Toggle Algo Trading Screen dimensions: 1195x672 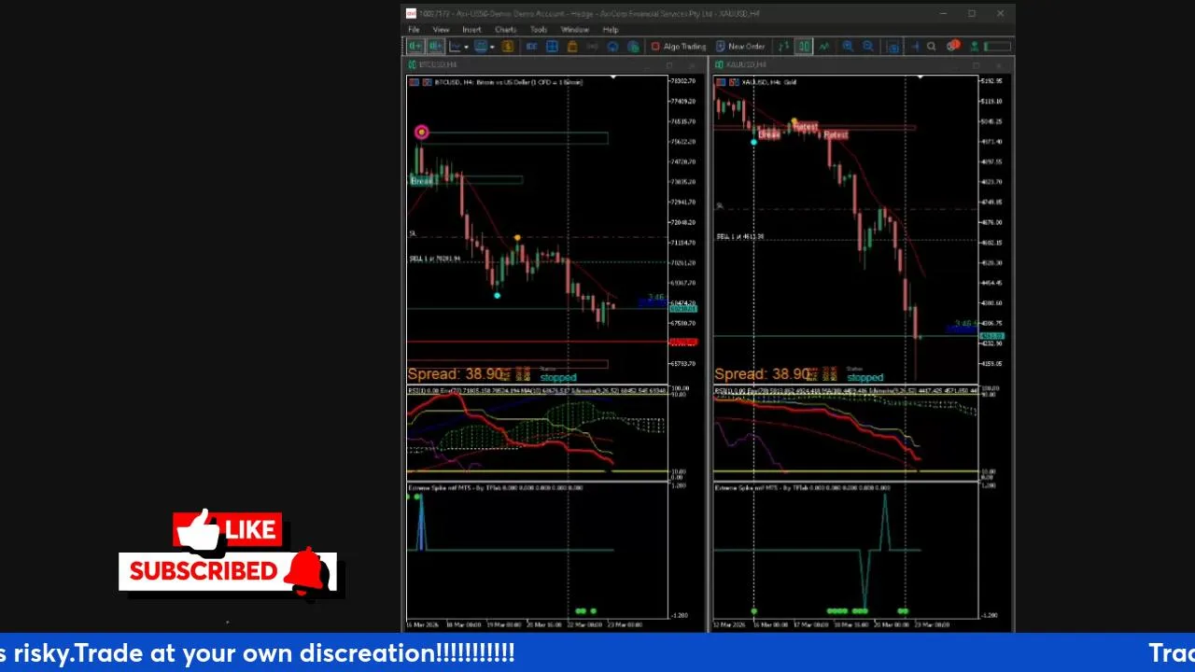(x=679, y=46)
